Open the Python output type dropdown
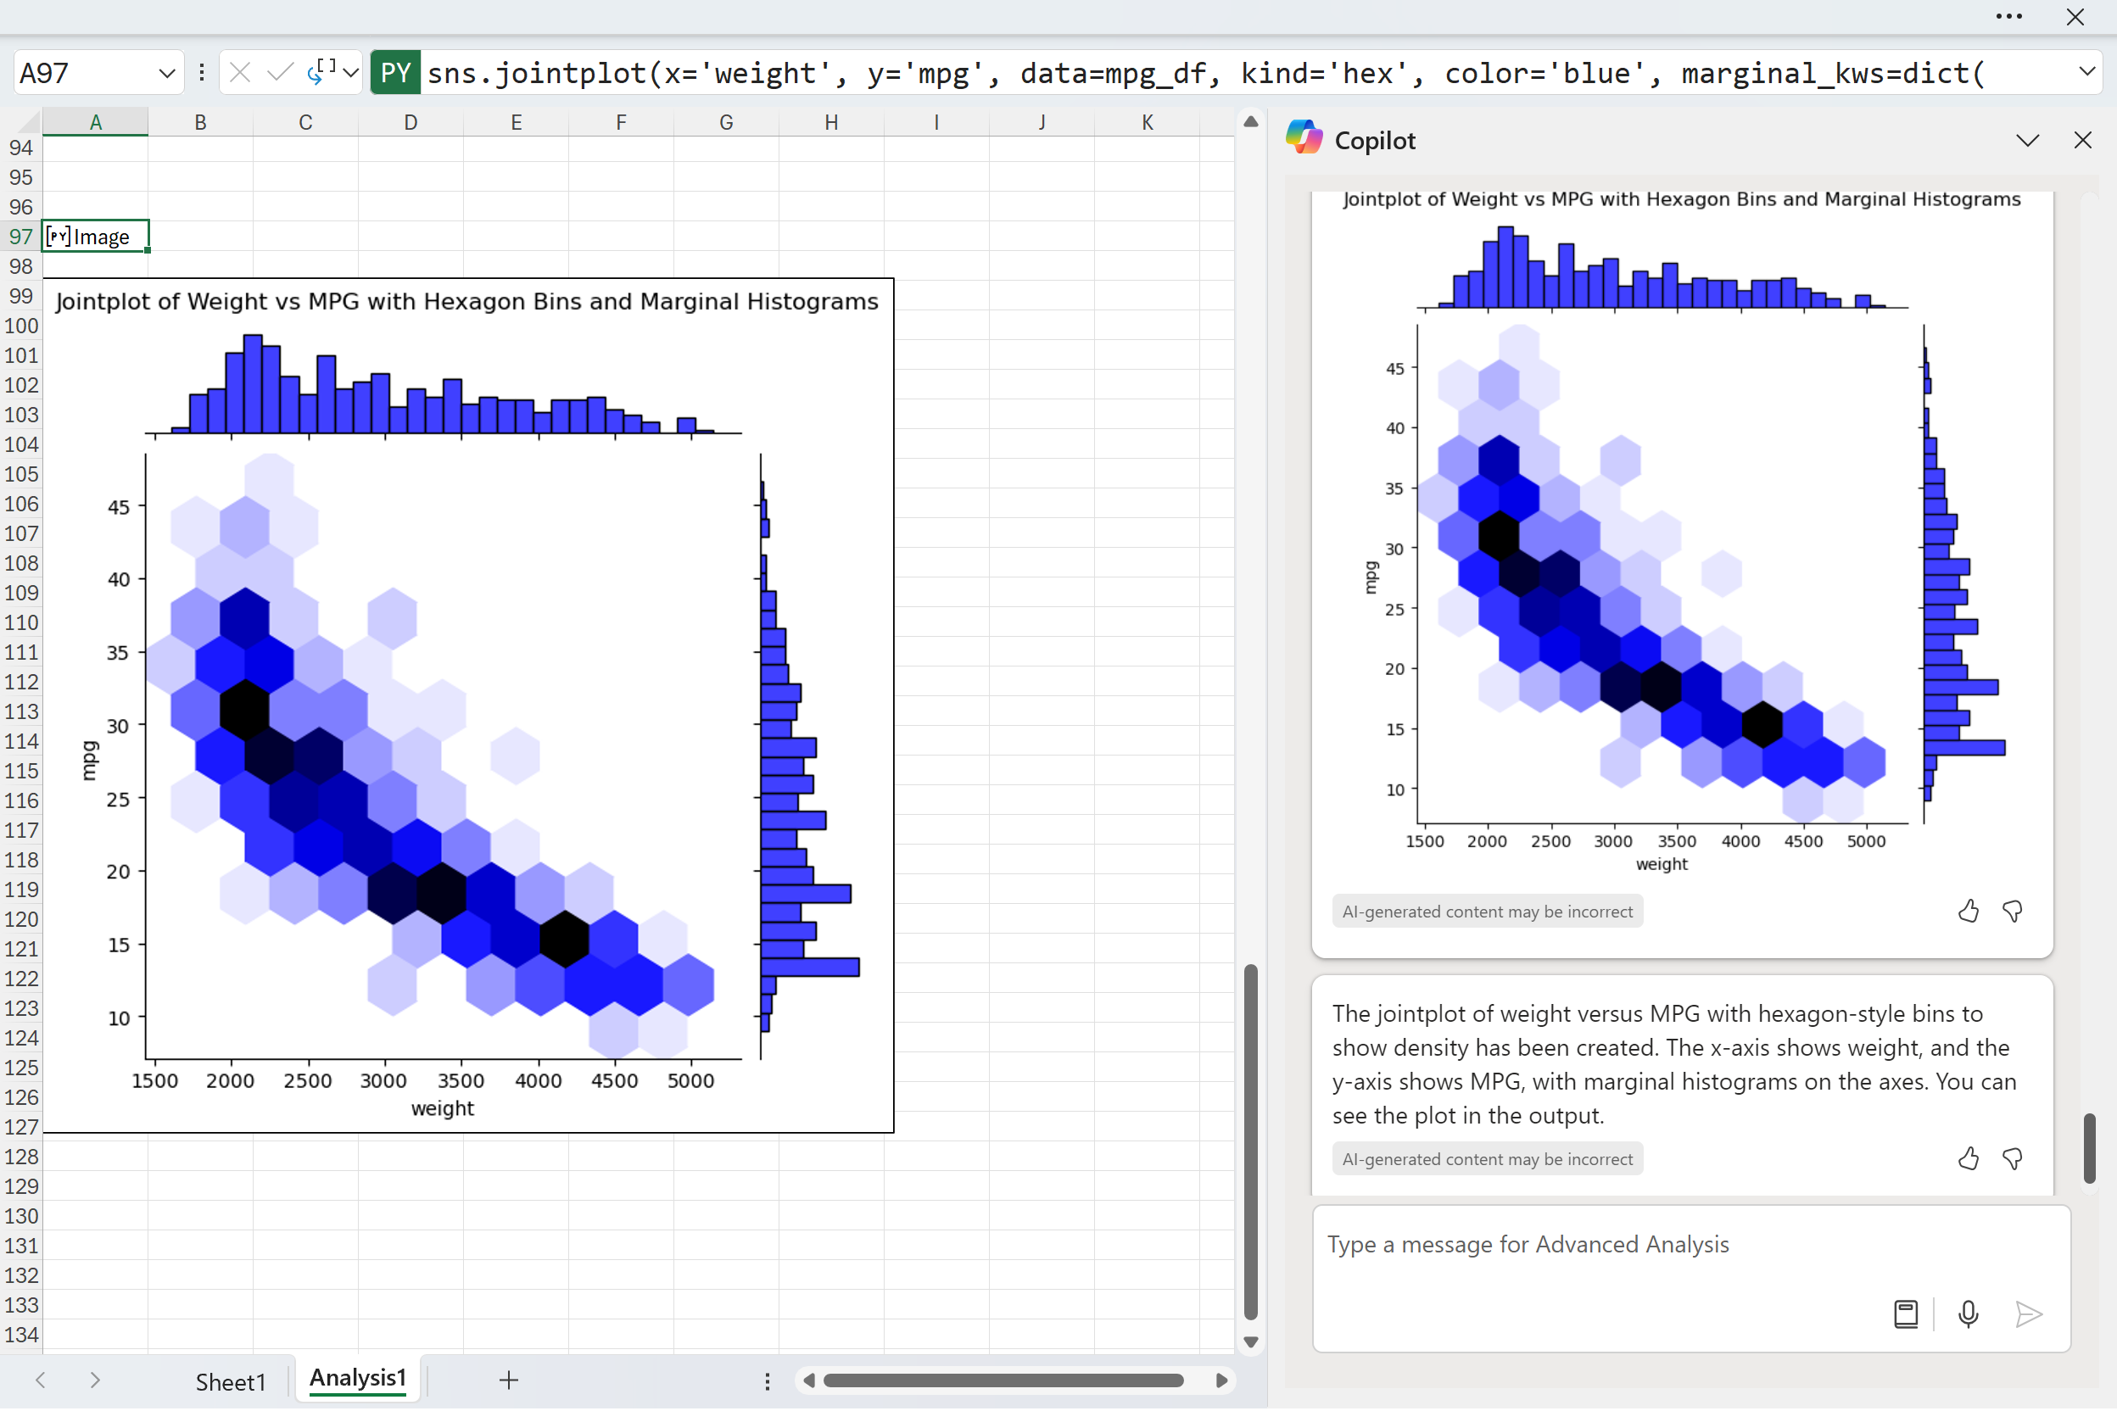Image resolution: width=2117 pixels, height=1411 pixels. point(350,73)
